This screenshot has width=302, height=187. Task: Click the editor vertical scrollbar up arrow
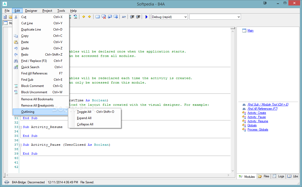click(233, 31)
